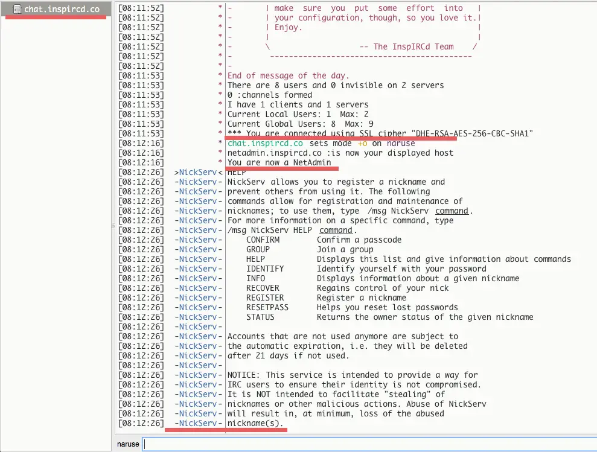Click >NickServ< sender on HELP line
This screenshot has height=452, width=597.
coord(199,172)
